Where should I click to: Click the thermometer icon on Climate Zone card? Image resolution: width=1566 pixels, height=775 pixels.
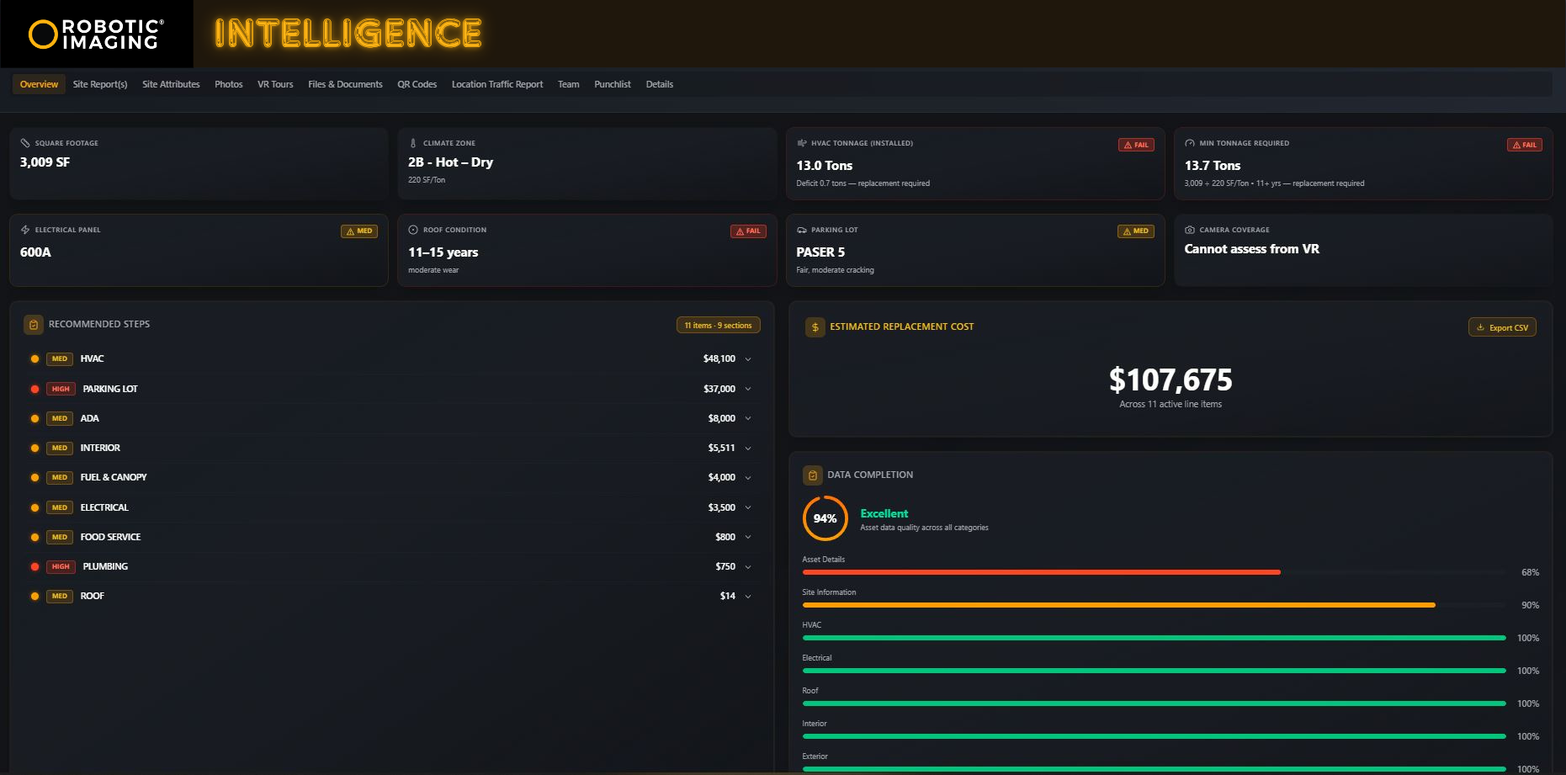(413, 143)
